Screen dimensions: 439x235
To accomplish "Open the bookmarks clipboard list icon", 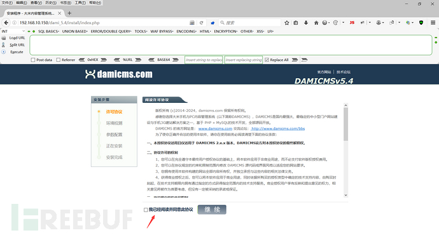I will (296, 23).
